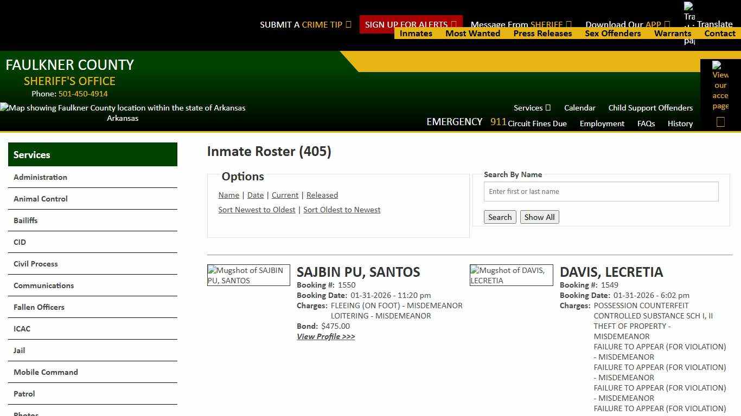Select the Current inmates filter

click(x=285, y=195)
